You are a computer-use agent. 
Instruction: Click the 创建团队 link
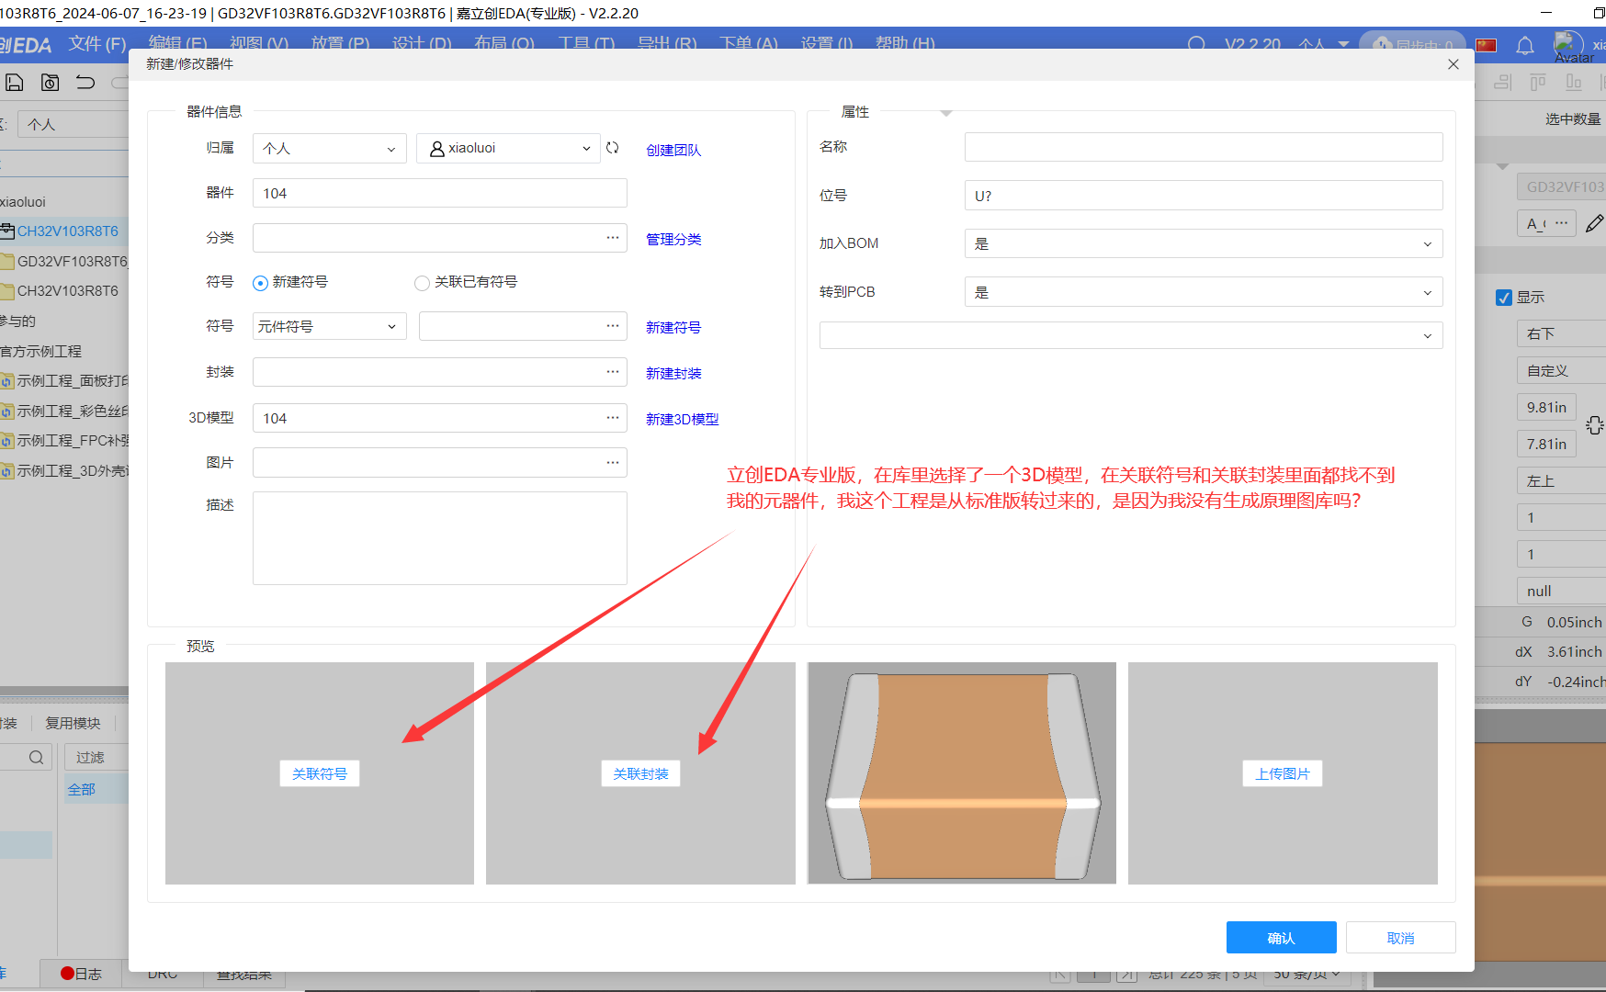[673, 150]
